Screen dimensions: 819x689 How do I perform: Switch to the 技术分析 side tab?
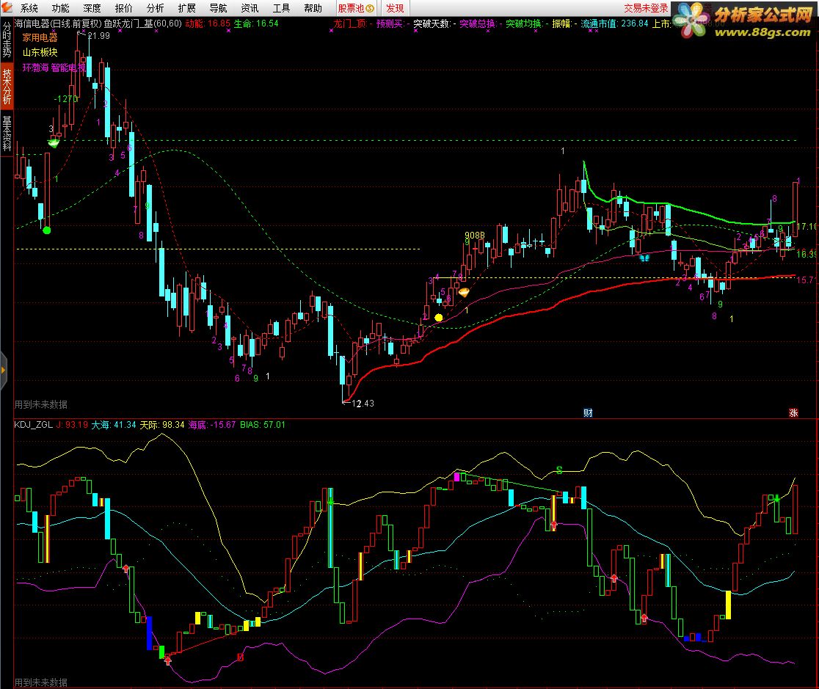7,86
